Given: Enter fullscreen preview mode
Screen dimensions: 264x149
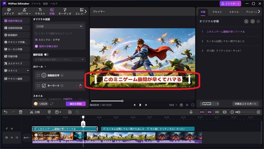Looking at the screenshot, I should point(193,105).
